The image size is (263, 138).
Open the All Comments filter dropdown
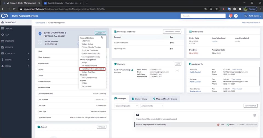[x=152, y=106]
